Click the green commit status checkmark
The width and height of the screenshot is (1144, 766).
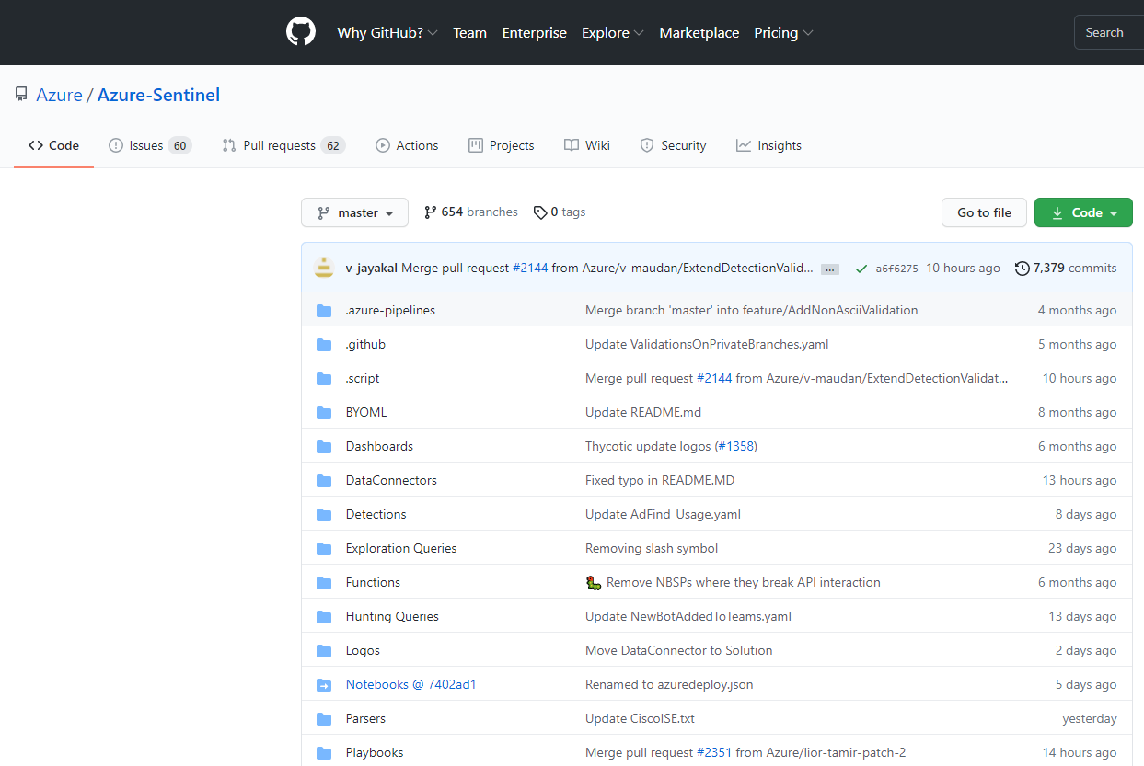click(861, 269)
